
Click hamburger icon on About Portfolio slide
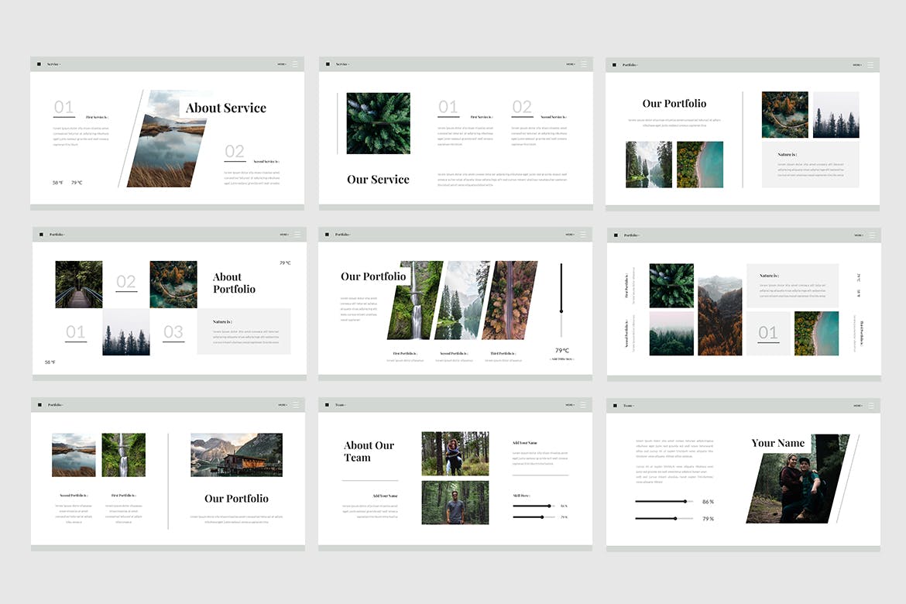(297, 235)
